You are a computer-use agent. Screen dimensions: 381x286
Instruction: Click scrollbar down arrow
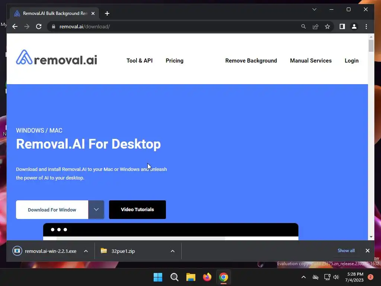[371, 236]
